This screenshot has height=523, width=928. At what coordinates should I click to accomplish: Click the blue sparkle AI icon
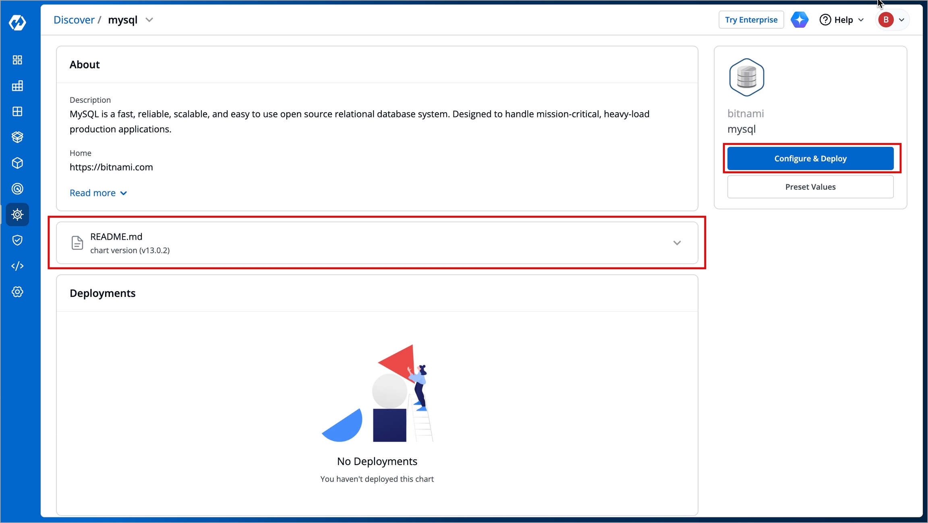(x=799, y=20)
